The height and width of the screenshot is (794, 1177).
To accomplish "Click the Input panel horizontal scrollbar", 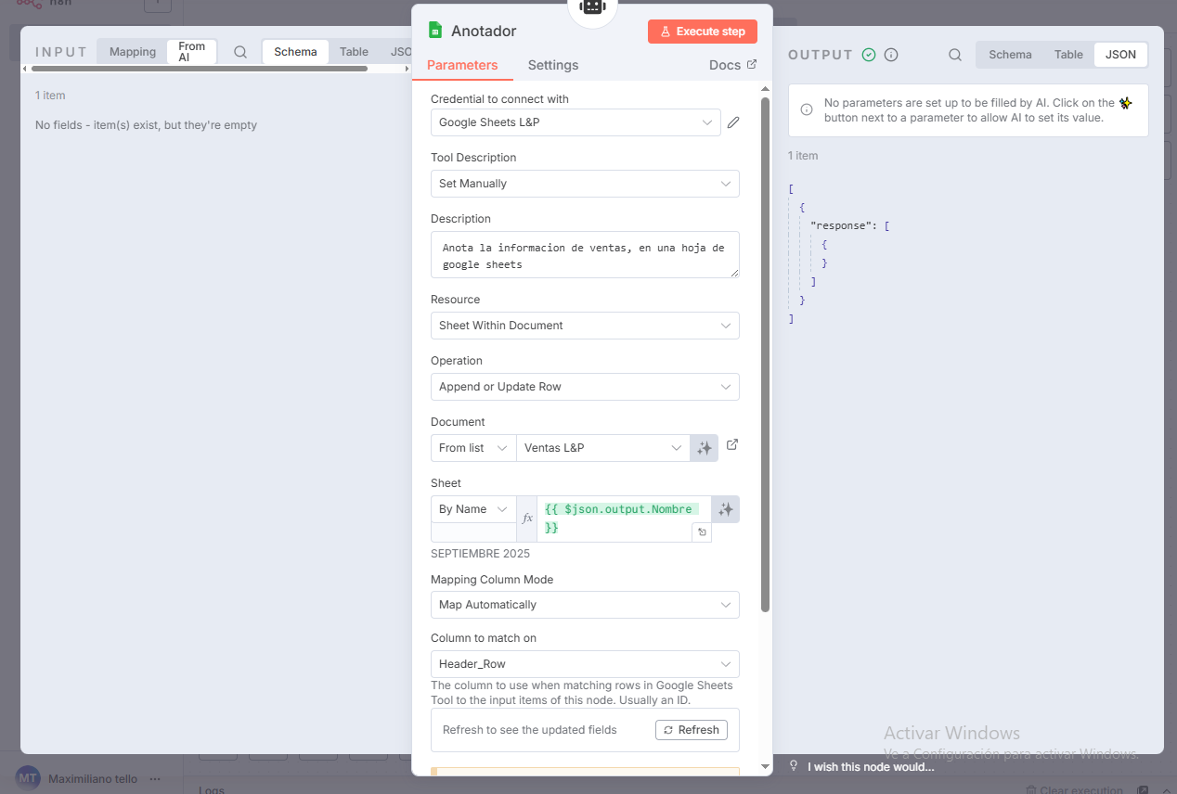I will (x=200, y=68).
